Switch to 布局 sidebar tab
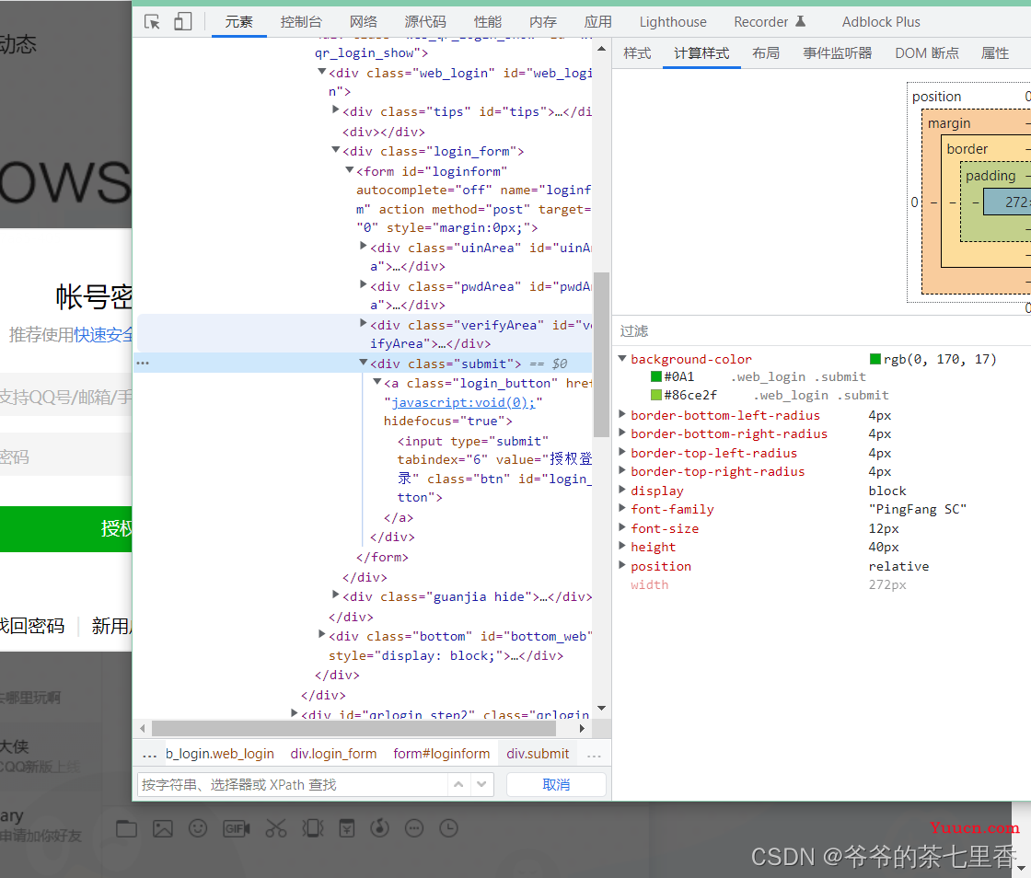 point(766,53)
